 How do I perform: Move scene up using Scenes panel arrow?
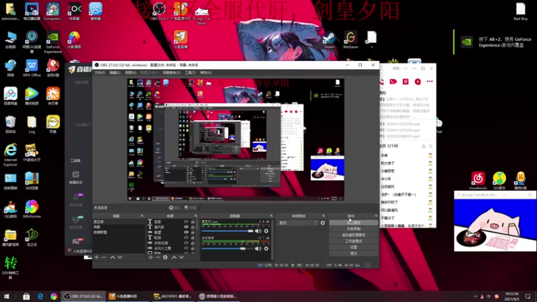pyautogui.click(x=113, y=257)
